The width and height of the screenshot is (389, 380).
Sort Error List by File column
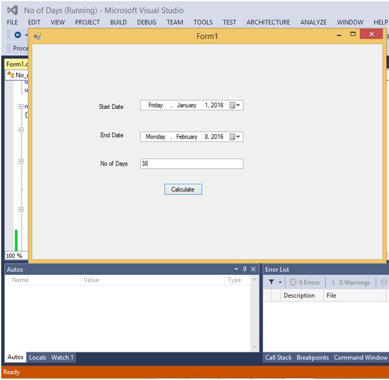[355, 295]
